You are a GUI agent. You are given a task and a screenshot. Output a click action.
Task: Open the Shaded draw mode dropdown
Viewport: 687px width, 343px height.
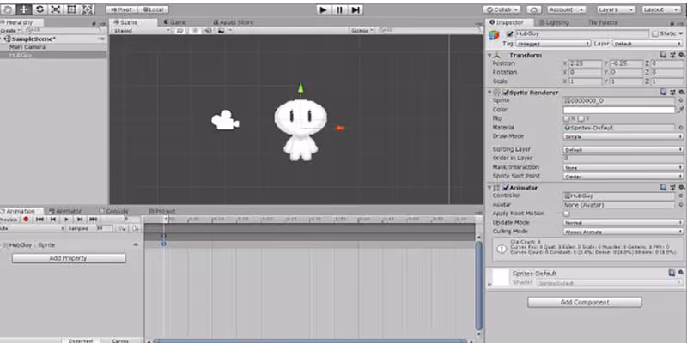[141, 31]
